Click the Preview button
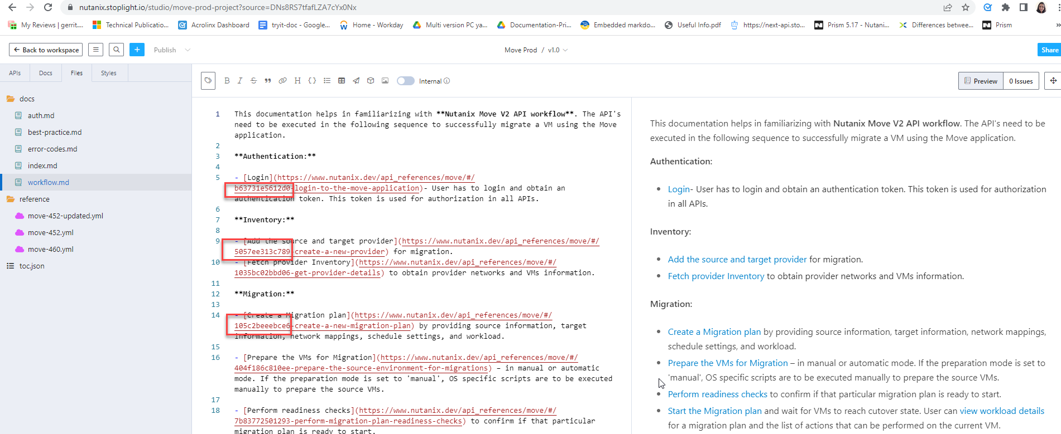This screenshot has width=1061, height=434. tap(981, 81)
